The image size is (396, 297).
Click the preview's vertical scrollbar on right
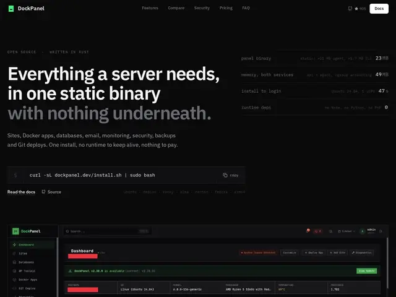(x=387, y=262)
